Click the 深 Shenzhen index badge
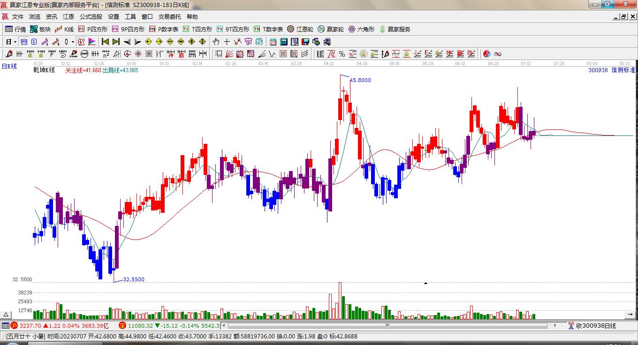 point(122,325)
